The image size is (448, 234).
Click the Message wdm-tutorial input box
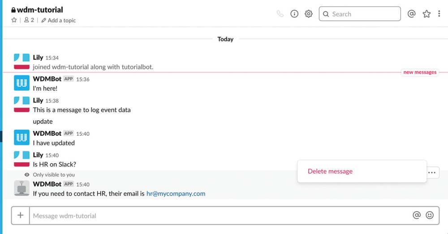pos(220,216)
